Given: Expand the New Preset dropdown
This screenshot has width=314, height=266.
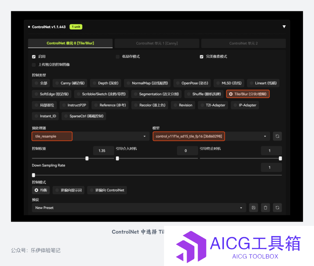Looking at the screenshot, I should pos(139,208).
